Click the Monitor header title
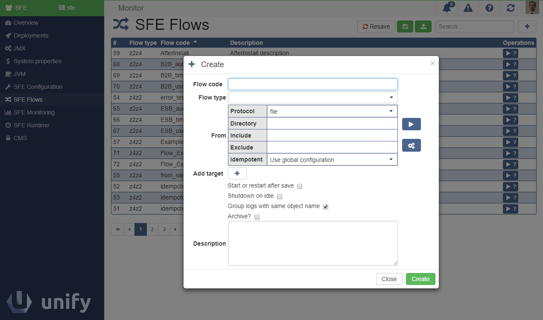 pos(131,8)
